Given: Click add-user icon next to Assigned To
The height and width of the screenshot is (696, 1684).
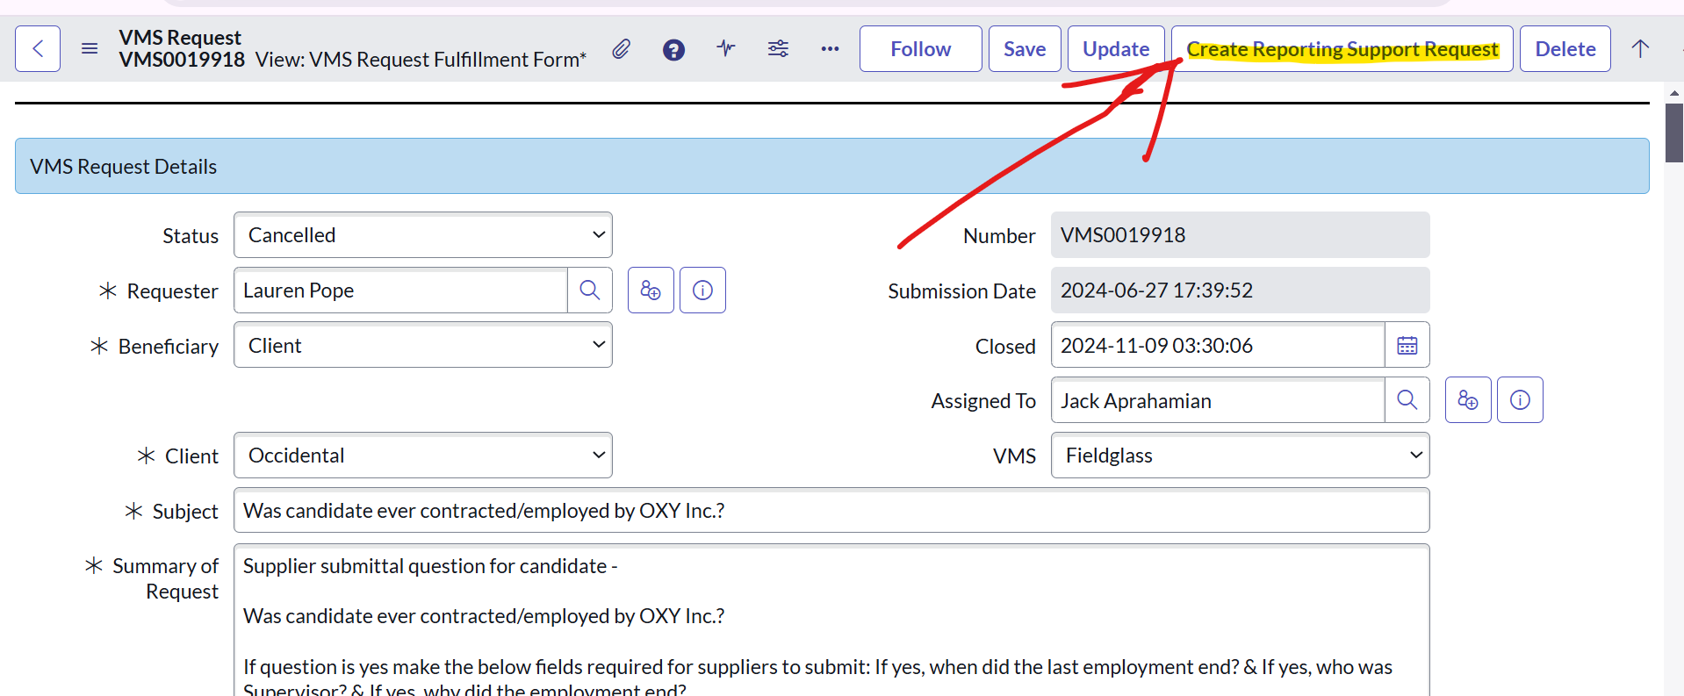Looking at the screenshot, I should pyautogui.click(x=1468, y=400).
